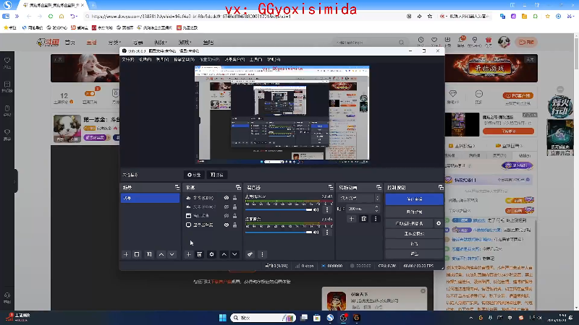Move scene up in Scenes panel

(161, 254)
